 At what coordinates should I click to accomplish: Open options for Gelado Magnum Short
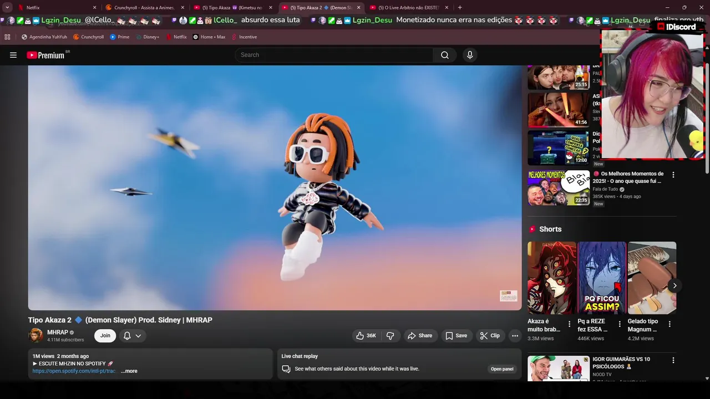click(x=670, y=324)
